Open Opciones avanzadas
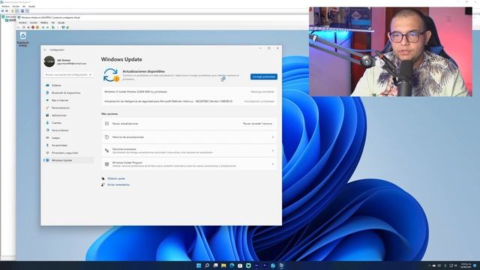 189,151
